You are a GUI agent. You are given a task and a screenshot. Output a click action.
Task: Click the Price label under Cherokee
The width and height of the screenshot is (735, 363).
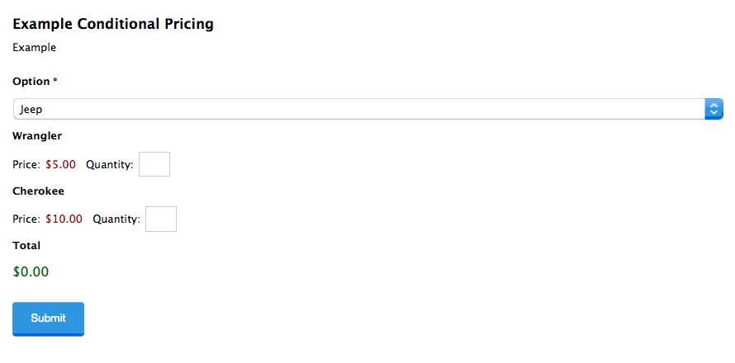(x=26, y=219)
